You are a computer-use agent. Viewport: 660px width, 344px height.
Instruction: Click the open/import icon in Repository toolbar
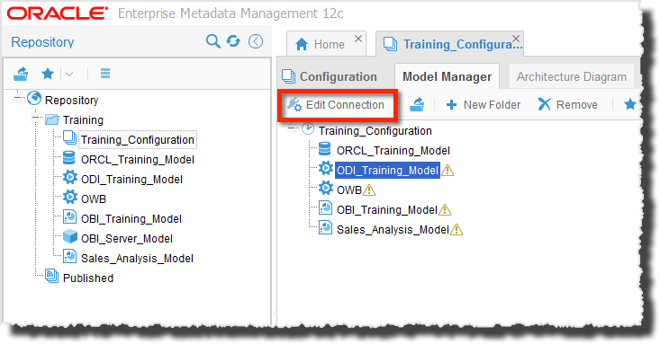click(21, 74)
